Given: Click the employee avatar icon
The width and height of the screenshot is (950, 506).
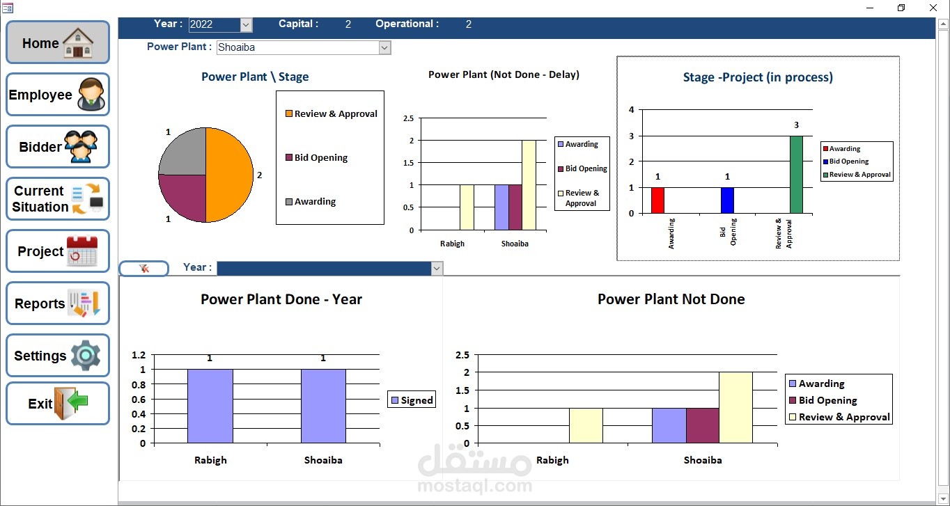Looking at the screenshot, I should [91, 95].
